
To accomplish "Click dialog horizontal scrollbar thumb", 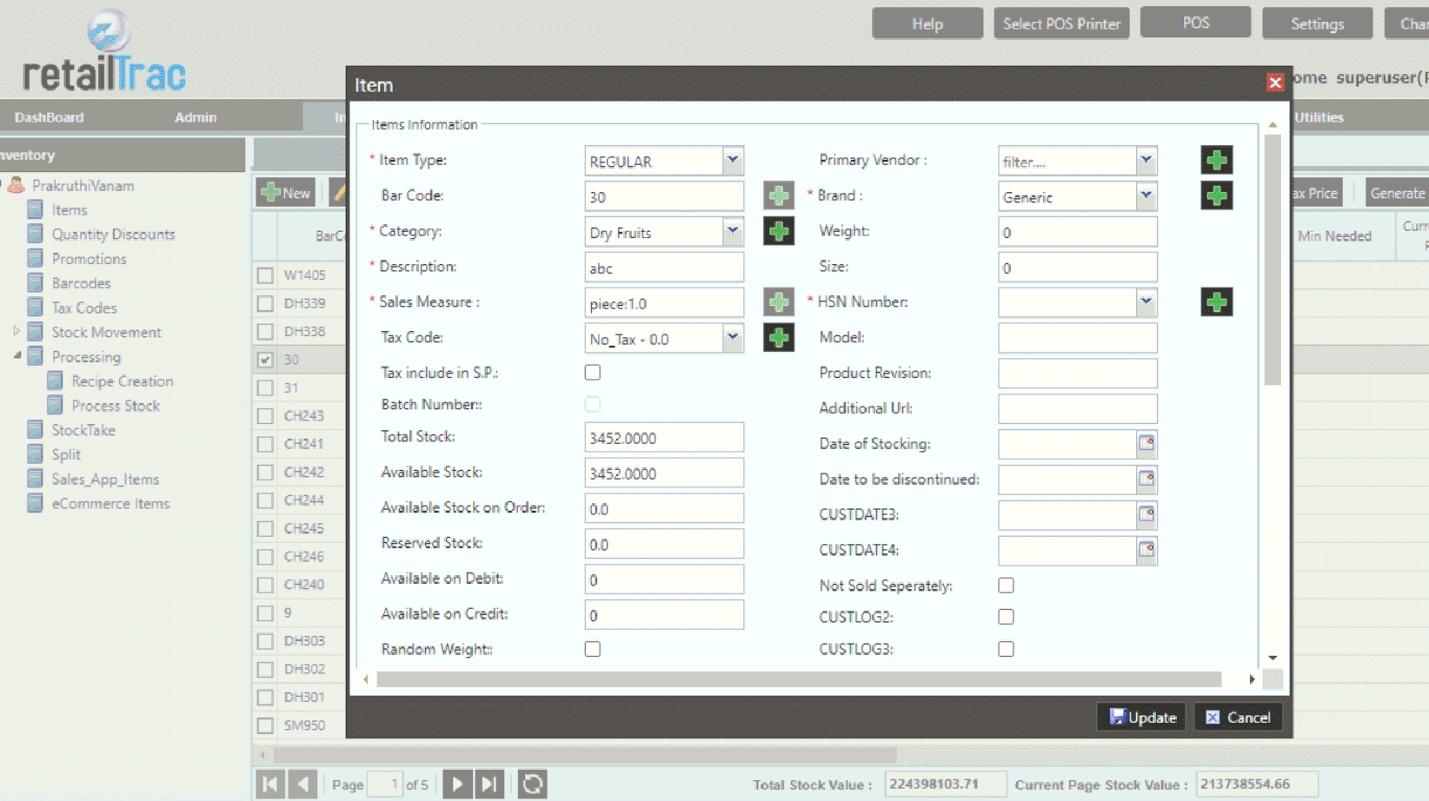I will (799, 679).
